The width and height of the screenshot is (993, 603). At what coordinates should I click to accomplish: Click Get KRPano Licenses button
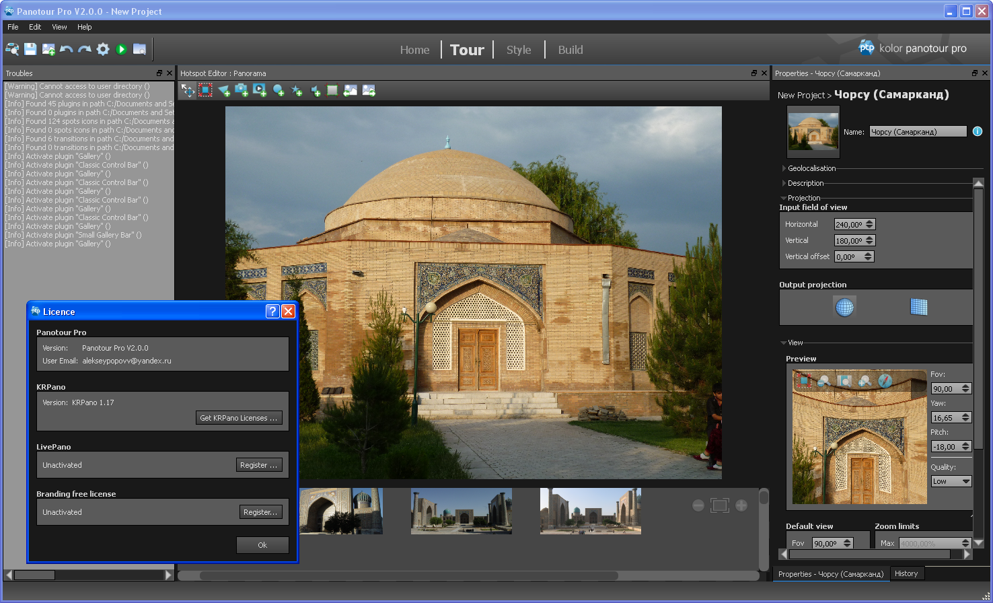[x=239, y=418]
